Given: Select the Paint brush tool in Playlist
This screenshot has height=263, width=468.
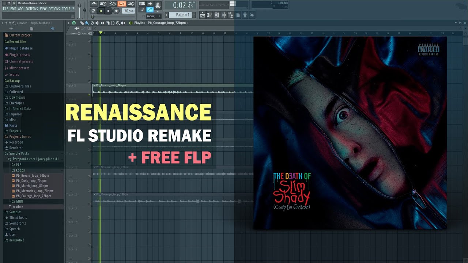Looking at the screenshot, I should [87, 23].
